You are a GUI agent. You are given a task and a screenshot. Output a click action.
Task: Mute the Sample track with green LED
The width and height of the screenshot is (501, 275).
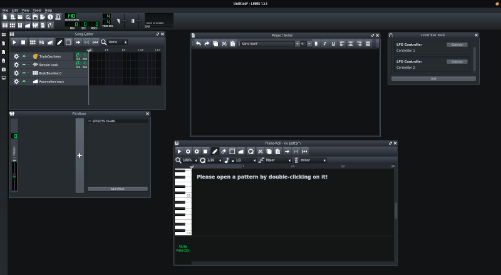pos(24,65)
